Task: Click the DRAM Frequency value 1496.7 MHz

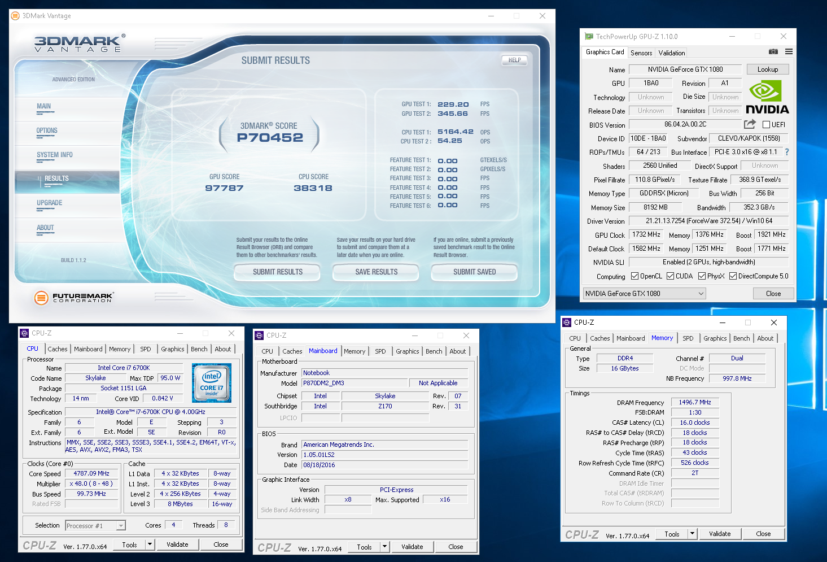Action: (x=694, y=402)
